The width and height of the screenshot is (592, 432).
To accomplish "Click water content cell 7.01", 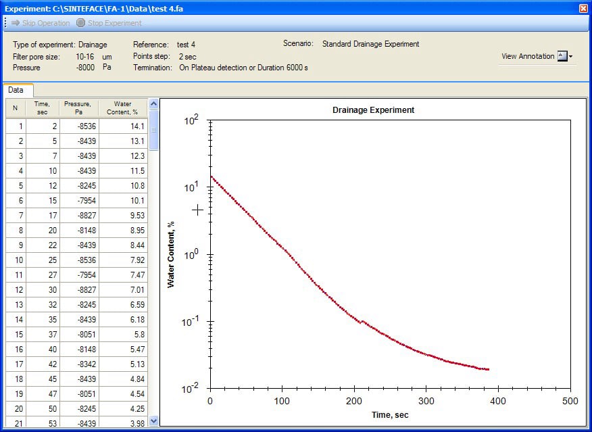I will click(x=123, y=290).
